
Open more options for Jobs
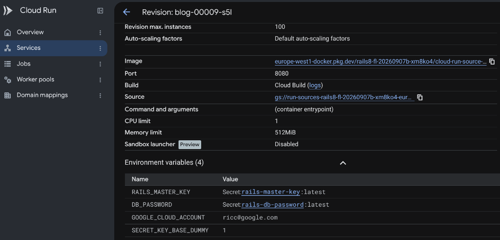[x=100, y=64]
